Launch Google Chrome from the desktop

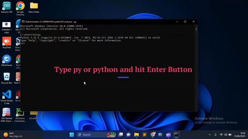pyautogui.click(x=20, y=8)
